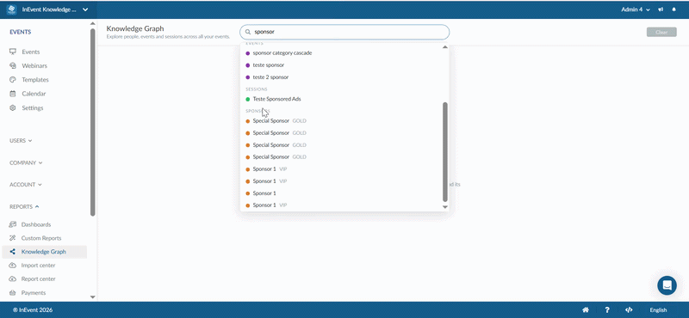Expand the COMPANY sidebar section
Image resolution: width=689 pixels, height=318 pixels.
[26, 162]
